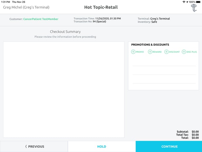Select the first empty promotions row

tap(164, 61)
